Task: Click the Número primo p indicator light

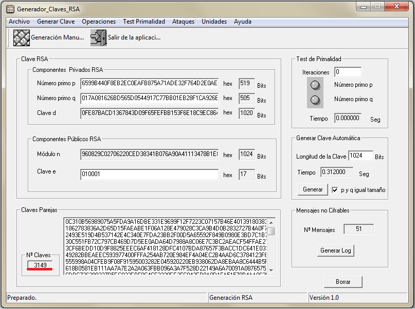Action: pyautogui.click(x=316, y=85)
